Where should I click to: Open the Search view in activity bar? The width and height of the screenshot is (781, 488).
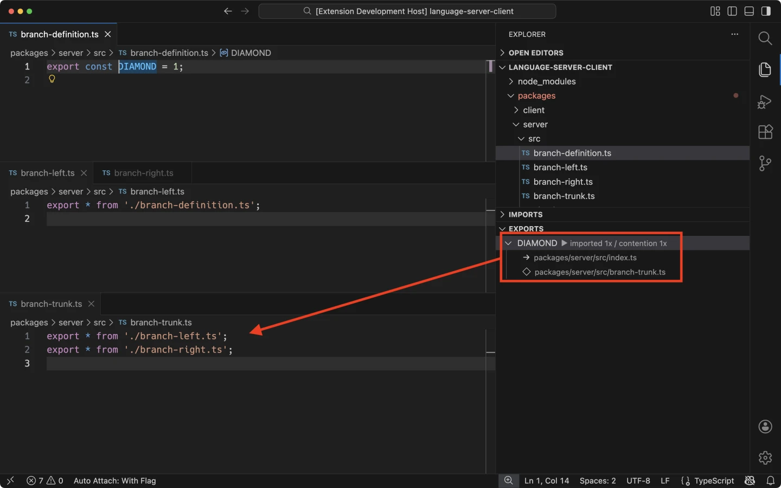765,38
